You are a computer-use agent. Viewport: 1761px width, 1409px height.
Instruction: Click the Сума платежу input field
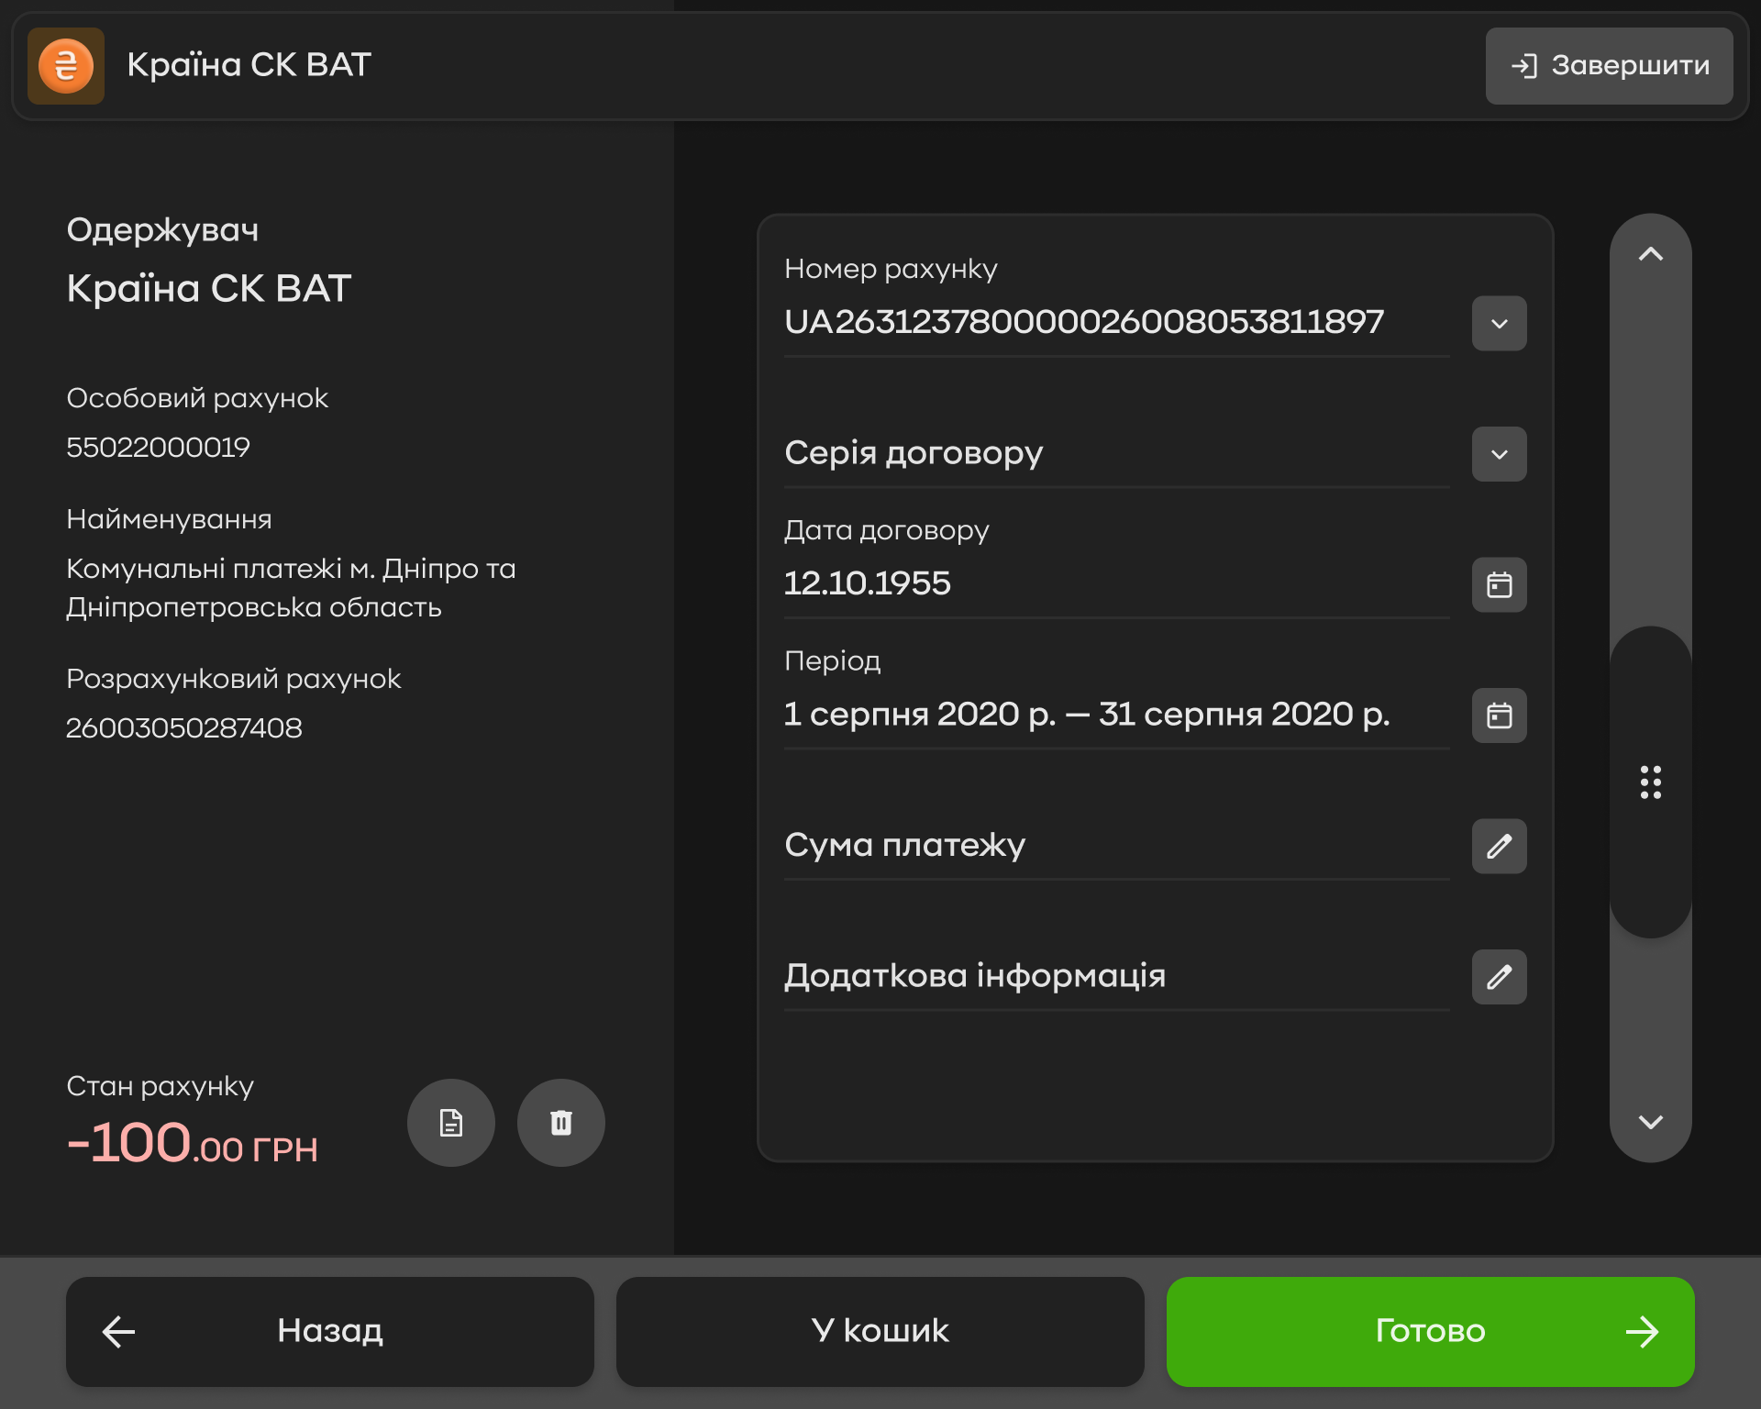point(1117,845)
